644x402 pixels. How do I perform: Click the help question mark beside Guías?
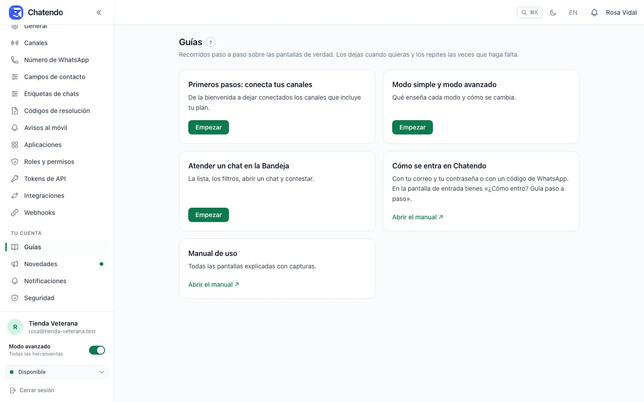[x=211, y=42]
